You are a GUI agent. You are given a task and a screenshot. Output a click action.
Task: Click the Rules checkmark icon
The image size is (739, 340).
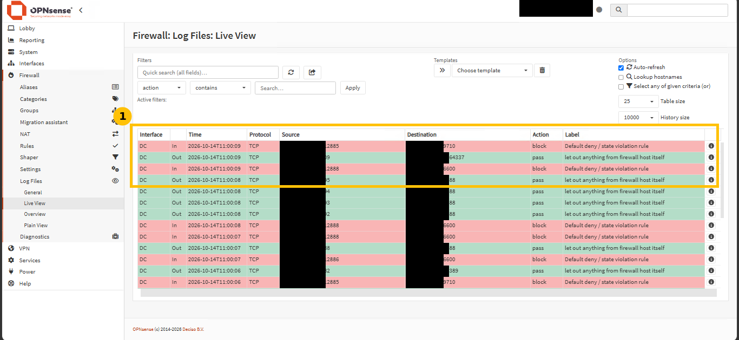tap(115, 146)
